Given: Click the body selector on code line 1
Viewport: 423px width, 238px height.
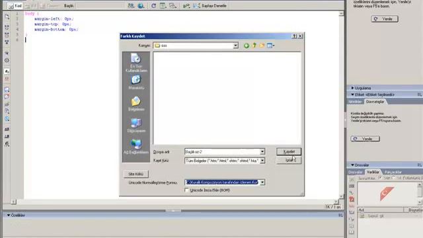Looking at the screenshot, I should pos(30,13).
